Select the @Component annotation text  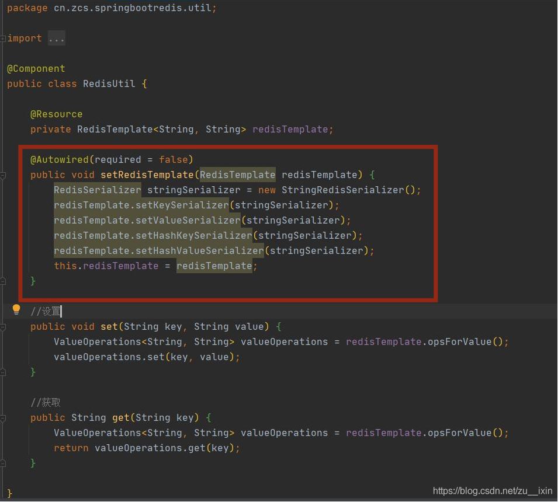pyautogui.click(x=36, y=68)
